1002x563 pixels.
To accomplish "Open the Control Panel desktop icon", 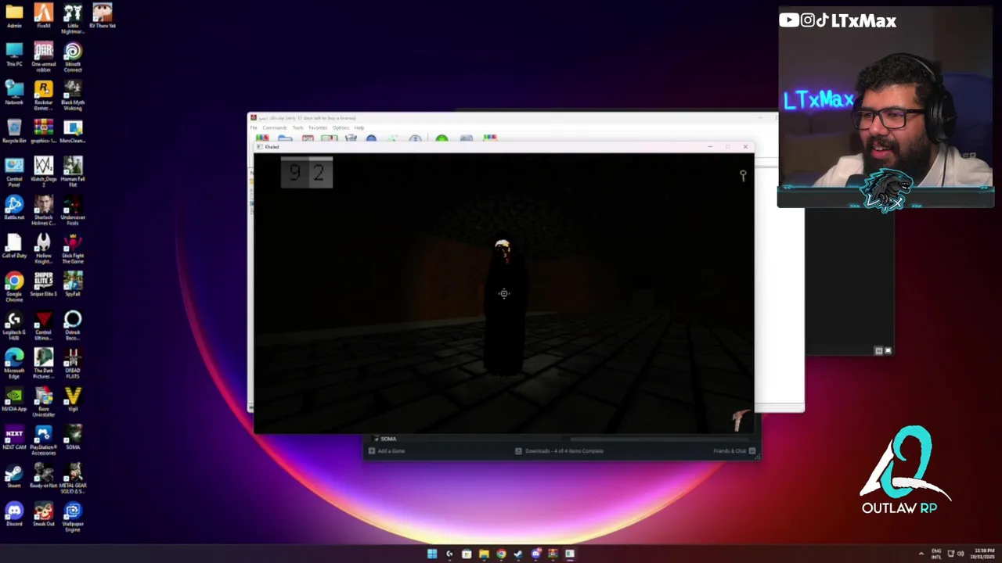I will coord(14,171).
